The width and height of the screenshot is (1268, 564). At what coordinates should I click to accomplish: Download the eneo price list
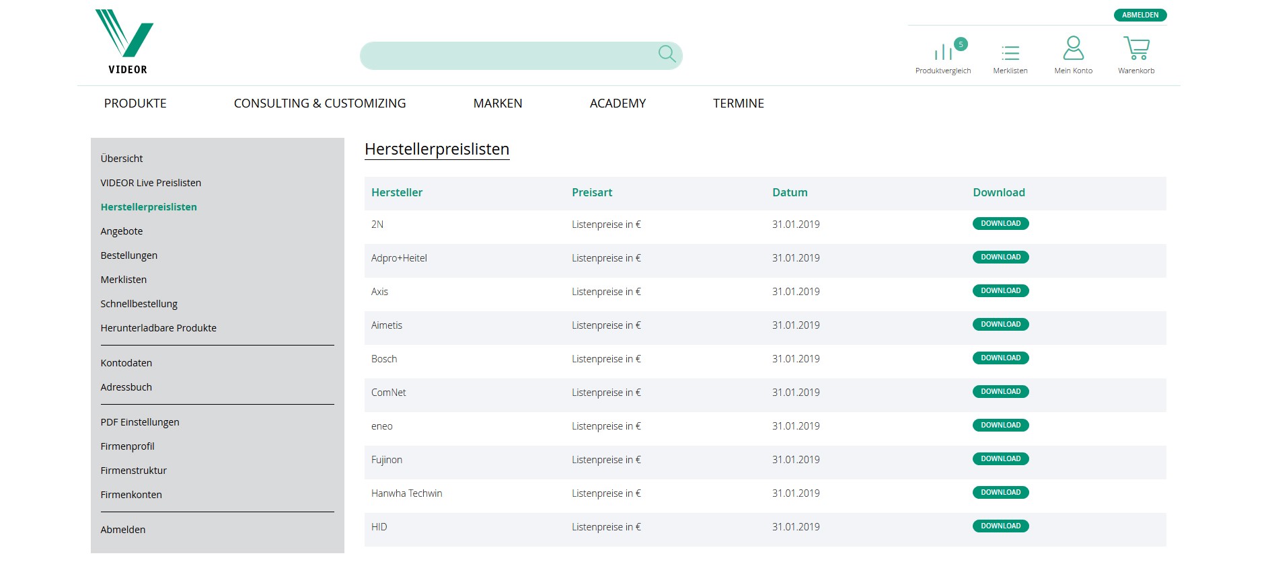[x=1000, y=426]
